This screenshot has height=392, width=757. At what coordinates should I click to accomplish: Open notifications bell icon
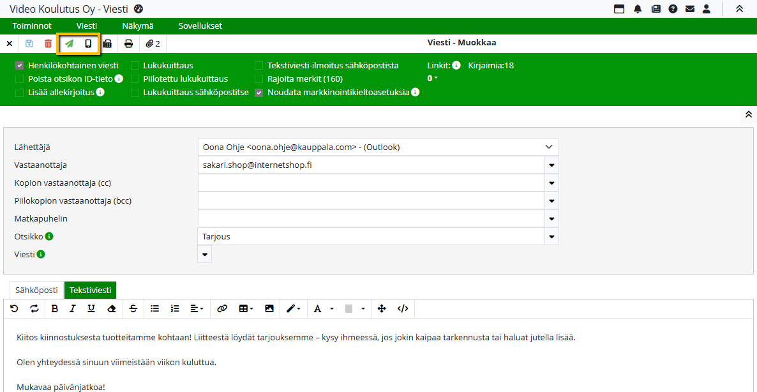click(638, 9)
